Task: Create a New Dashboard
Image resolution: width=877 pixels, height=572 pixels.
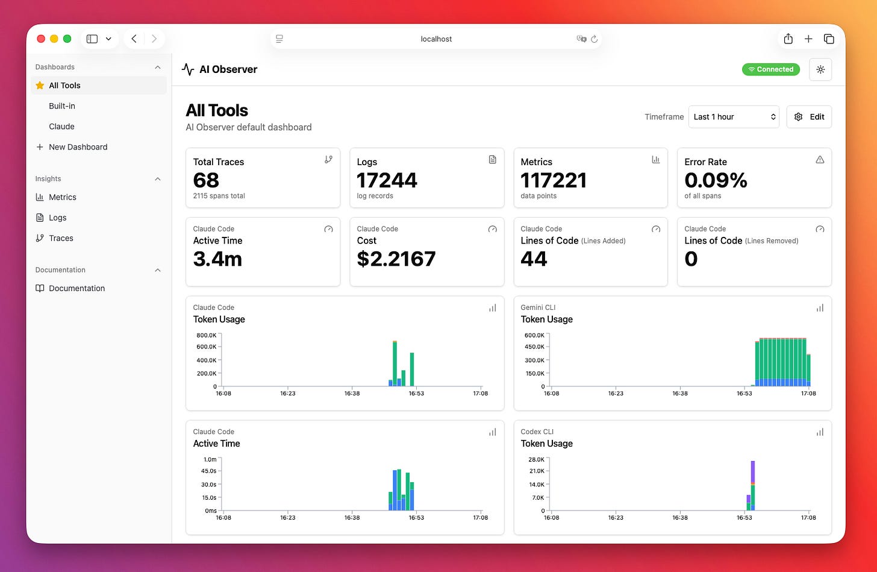Action: point(78,146)
